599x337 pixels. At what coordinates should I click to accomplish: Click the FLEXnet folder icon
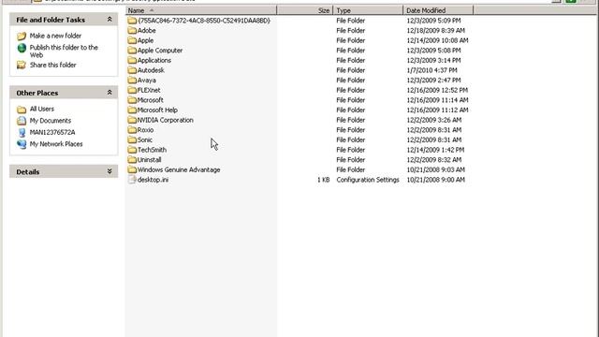(x=132, y=90)
